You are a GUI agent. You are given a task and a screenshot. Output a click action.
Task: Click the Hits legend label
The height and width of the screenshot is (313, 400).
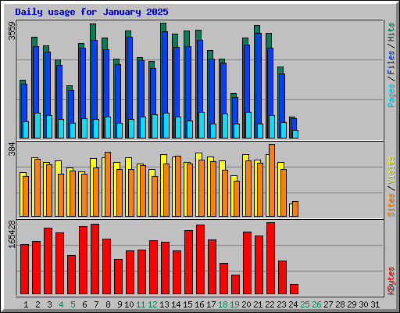point(391,32)
